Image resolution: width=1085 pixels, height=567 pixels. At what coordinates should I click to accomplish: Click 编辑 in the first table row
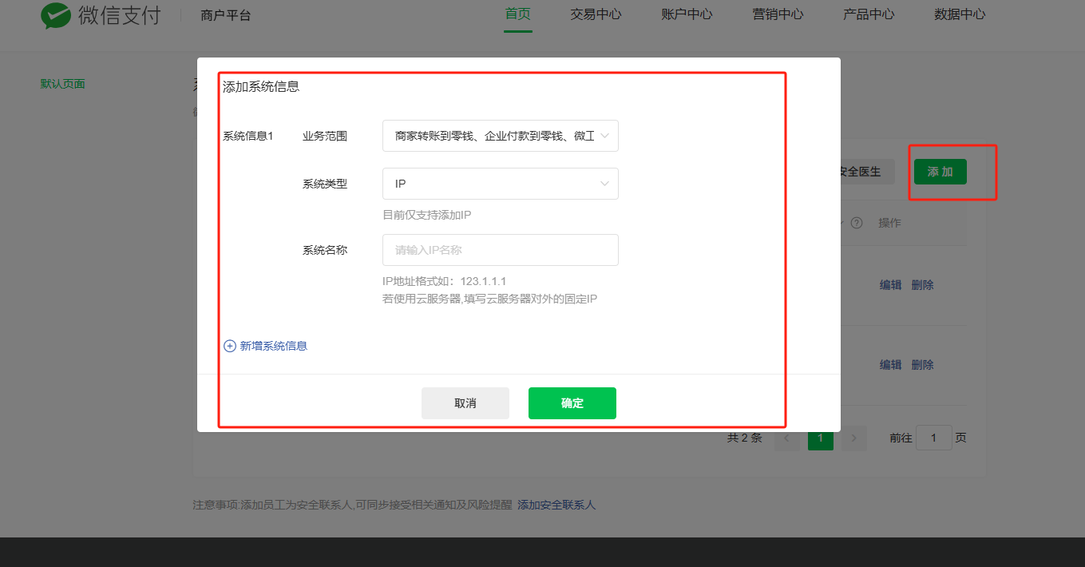pyautogui.click(x=890, y=285)
